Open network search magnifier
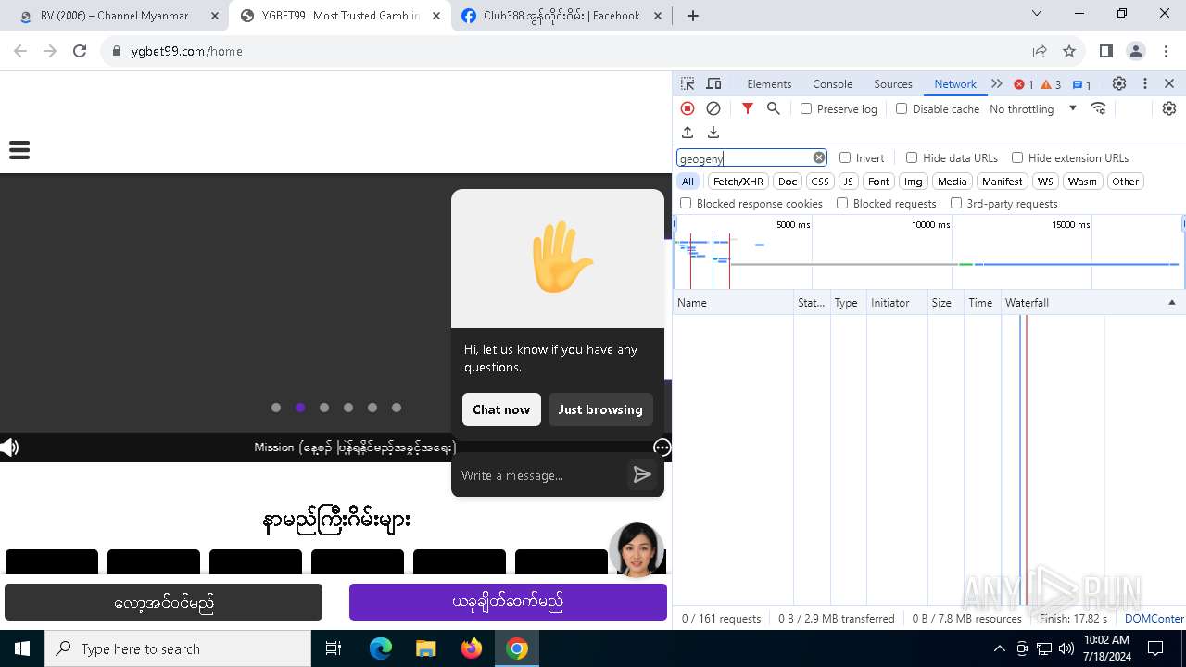This screenshot has width=1186, height=667. (x=774, y=108)
